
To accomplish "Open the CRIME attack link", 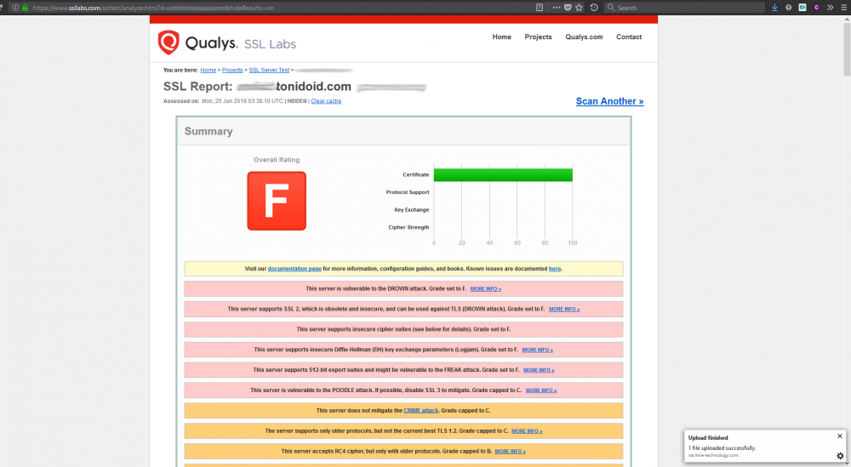I will click(x=420, y=411).
